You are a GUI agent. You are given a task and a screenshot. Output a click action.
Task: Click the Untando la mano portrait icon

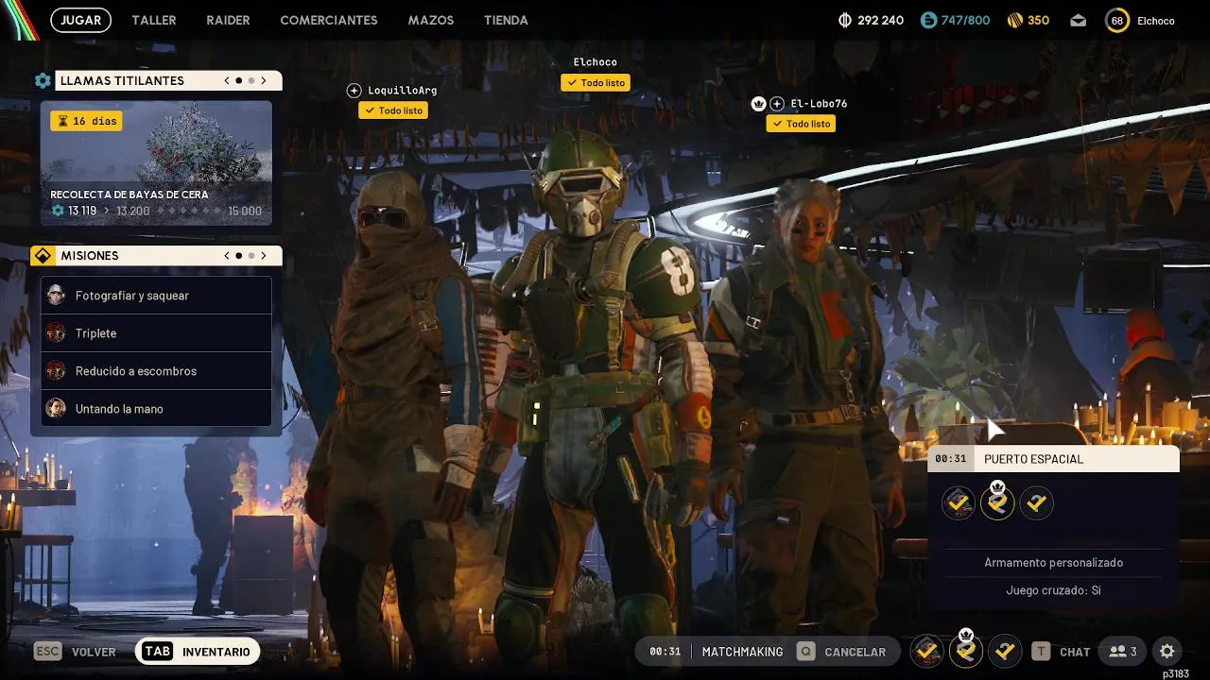click(x=56, y=409)
